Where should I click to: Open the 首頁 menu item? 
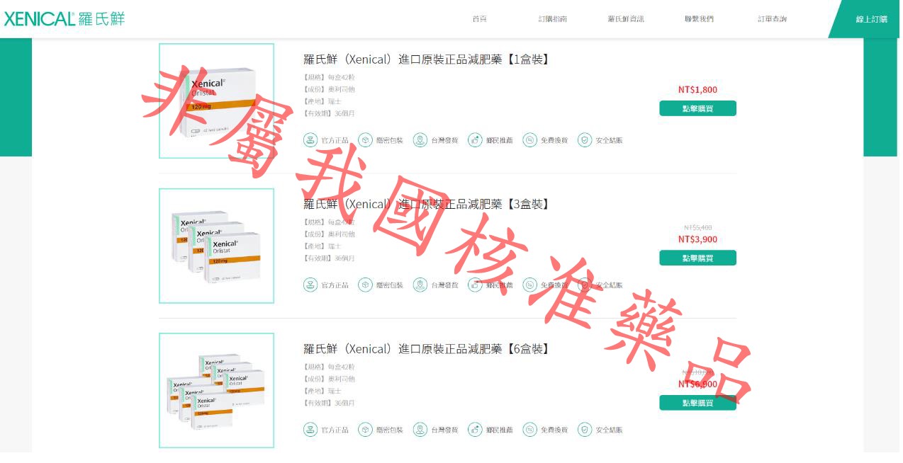click(x=480, y=19)
